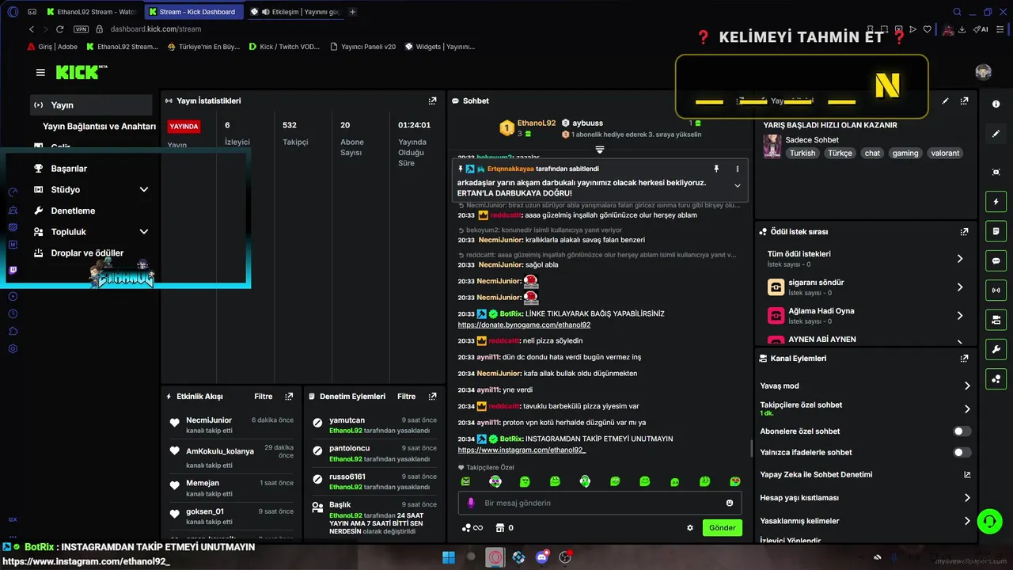Screen dimensions: 1013x570
Task: Toggle the broadcast signal widget in the right sidebar
Action: click(996, 291)
